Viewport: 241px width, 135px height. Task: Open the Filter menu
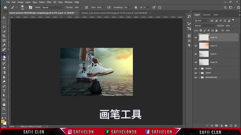(x=49, y=2)
